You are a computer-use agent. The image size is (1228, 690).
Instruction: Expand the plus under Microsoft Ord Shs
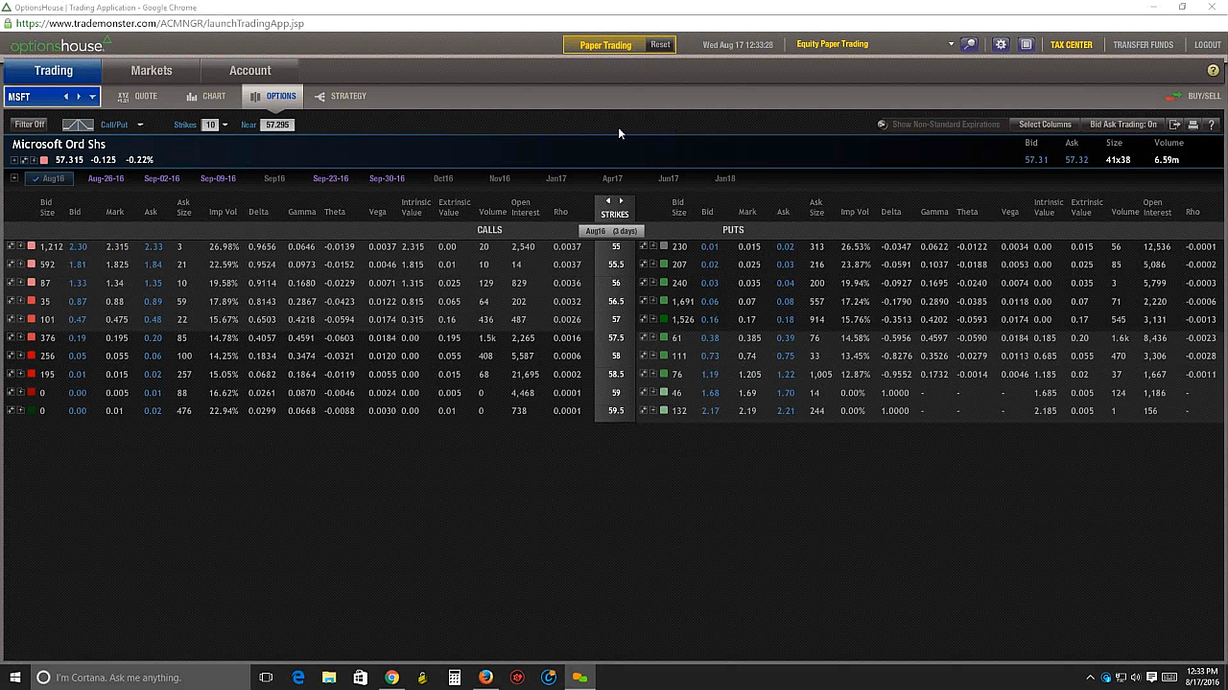tap(14, 160)
